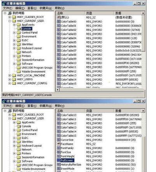This screenshot has height=172, width=156.
Task: Select Keyboard Layout key in bottom window
Action: tap(32, 146)
